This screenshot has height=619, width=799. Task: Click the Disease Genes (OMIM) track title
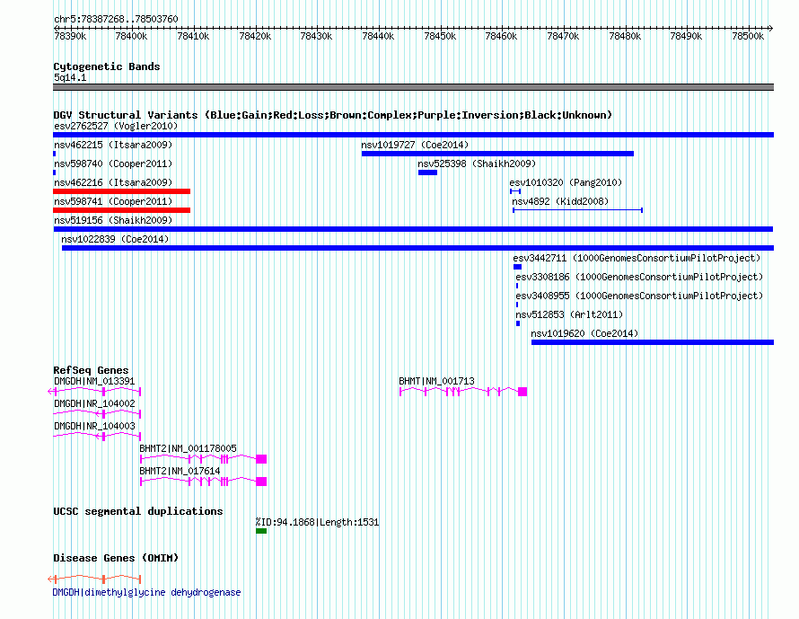click(116, 558)
